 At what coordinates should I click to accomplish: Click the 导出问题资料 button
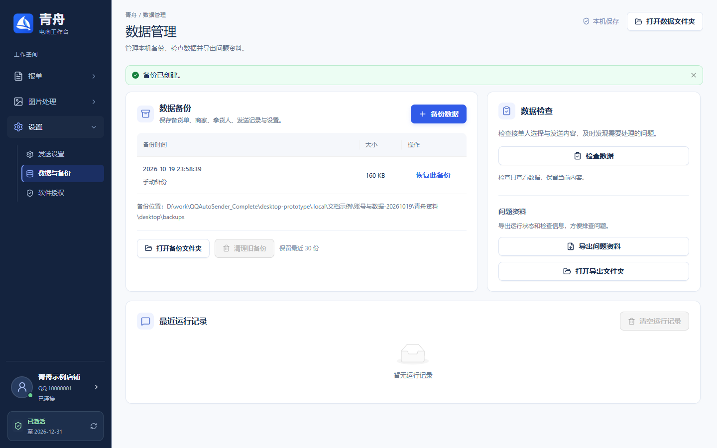click(x=594, y=246)
